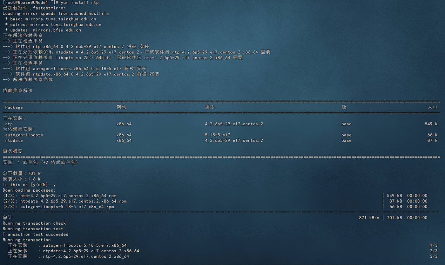The image size is (445, 265).
Task: Click the 'Loading mirror speeds from cached hostfile' line
Action: [56, 13]
